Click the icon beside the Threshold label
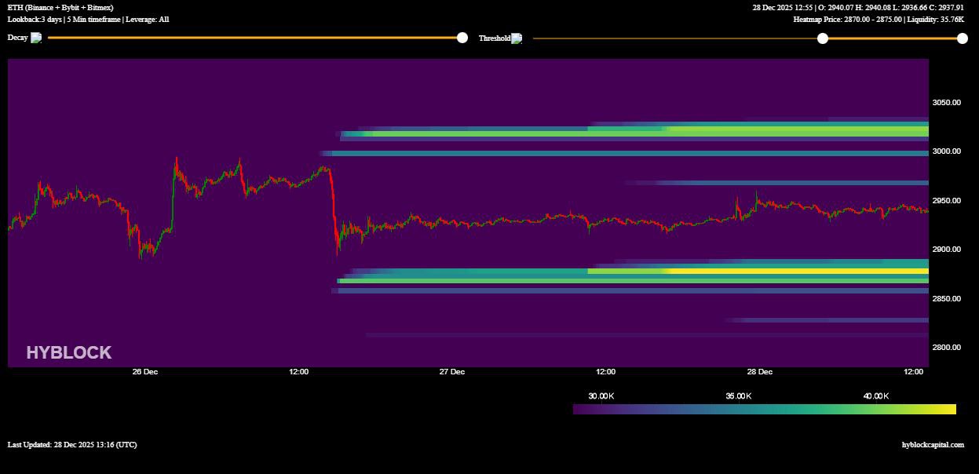Image resolution: width=979 pixels, height=474 pixels. click(517, 38)
